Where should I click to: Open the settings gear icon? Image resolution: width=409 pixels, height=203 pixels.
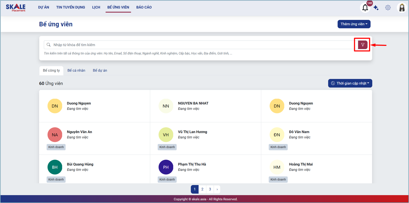point(388,8)
